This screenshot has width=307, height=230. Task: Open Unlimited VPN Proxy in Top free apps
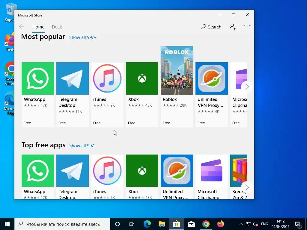click(177, 177)
